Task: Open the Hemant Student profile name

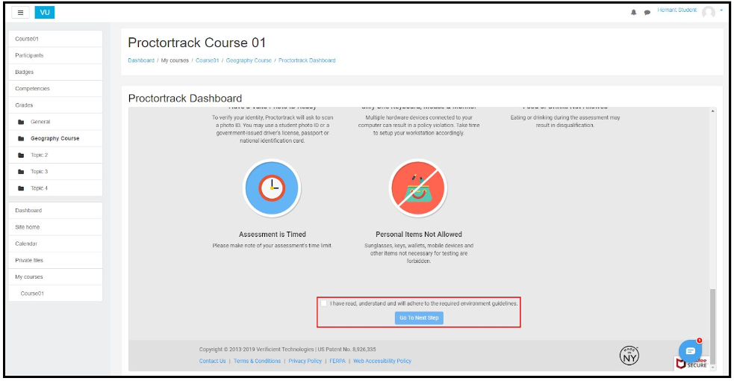Action: [x=677, y=10]
